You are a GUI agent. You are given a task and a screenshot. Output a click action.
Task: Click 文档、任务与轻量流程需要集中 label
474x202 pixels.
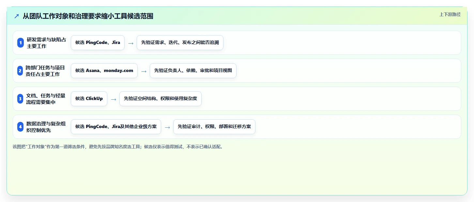(x=46, y=99)
